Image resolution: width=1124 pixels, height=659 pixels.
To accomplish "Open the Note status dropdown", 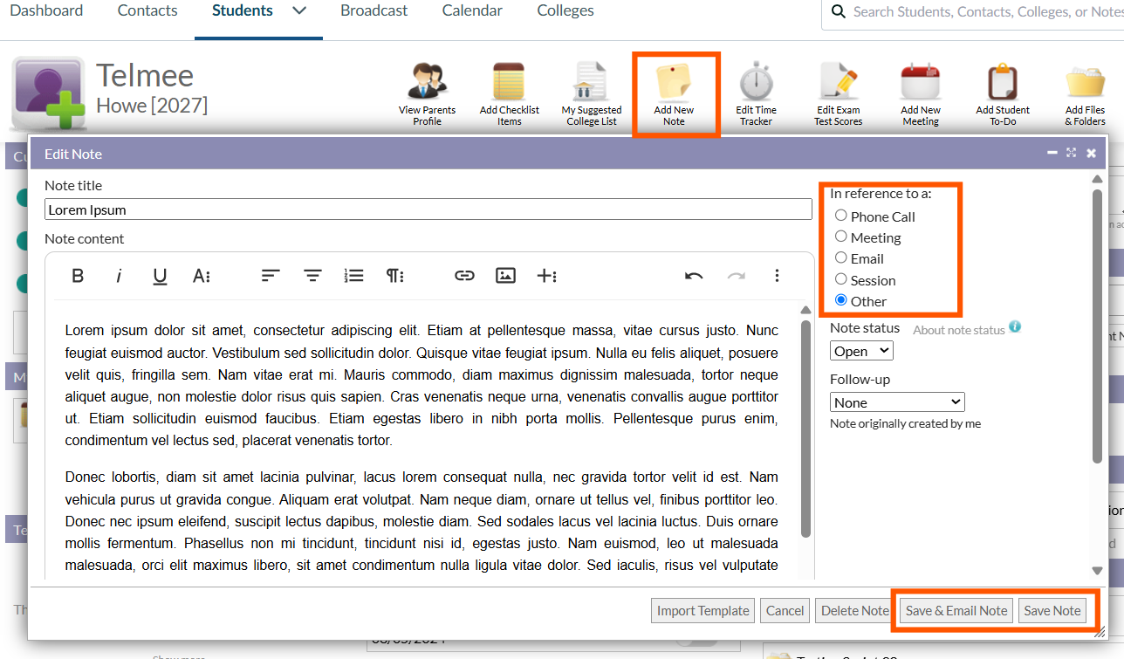I will pos(861,351).
